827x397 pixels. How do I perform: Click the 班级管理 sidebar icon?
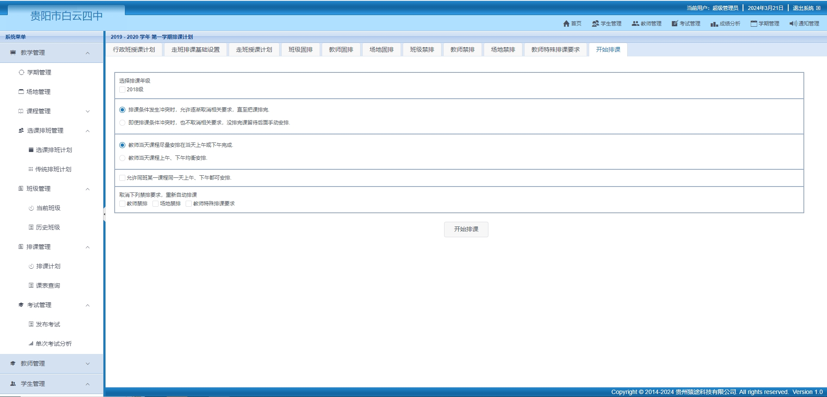point(21,189)
